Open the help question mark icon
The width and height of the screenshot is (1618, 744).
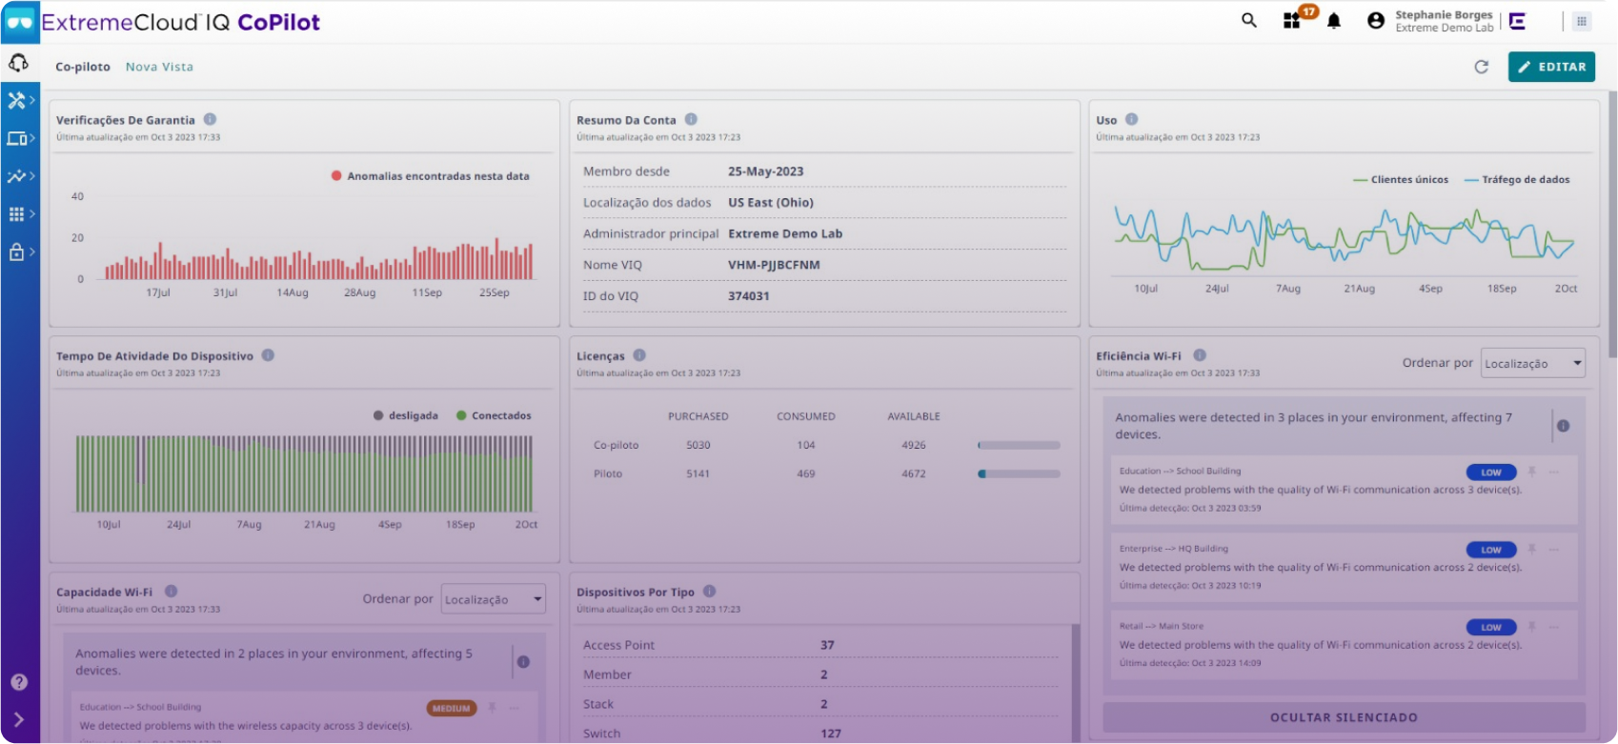point(19,682)
